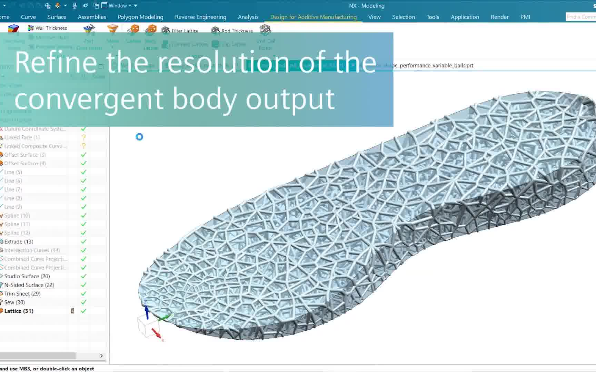The width and height of the screenshot is (596, 372).
Task: Select Linked Face (1) feature
Action: (22, 137)
